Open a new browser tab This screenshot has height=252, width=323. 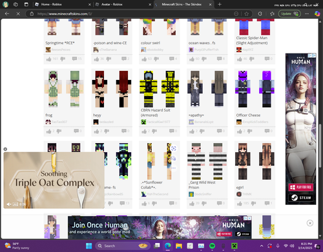coord(220,5)
